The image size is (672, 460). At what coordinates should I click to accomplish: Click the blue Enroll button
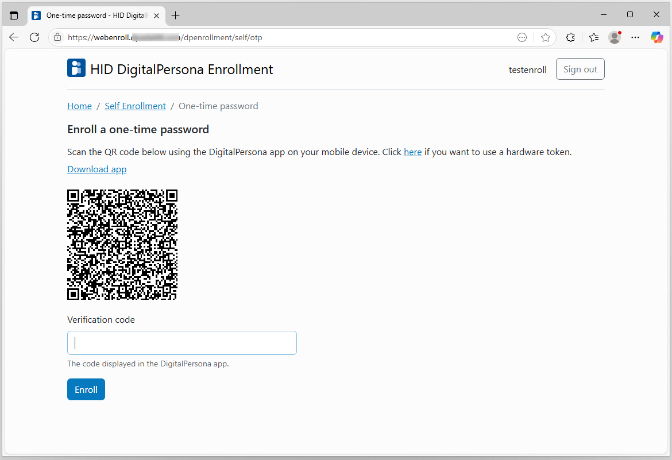click(86, 389)
